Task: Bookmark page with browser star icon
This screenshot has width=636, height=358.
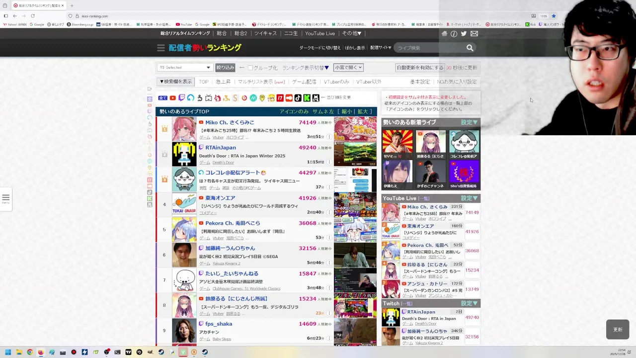Action: coord(554,16)
